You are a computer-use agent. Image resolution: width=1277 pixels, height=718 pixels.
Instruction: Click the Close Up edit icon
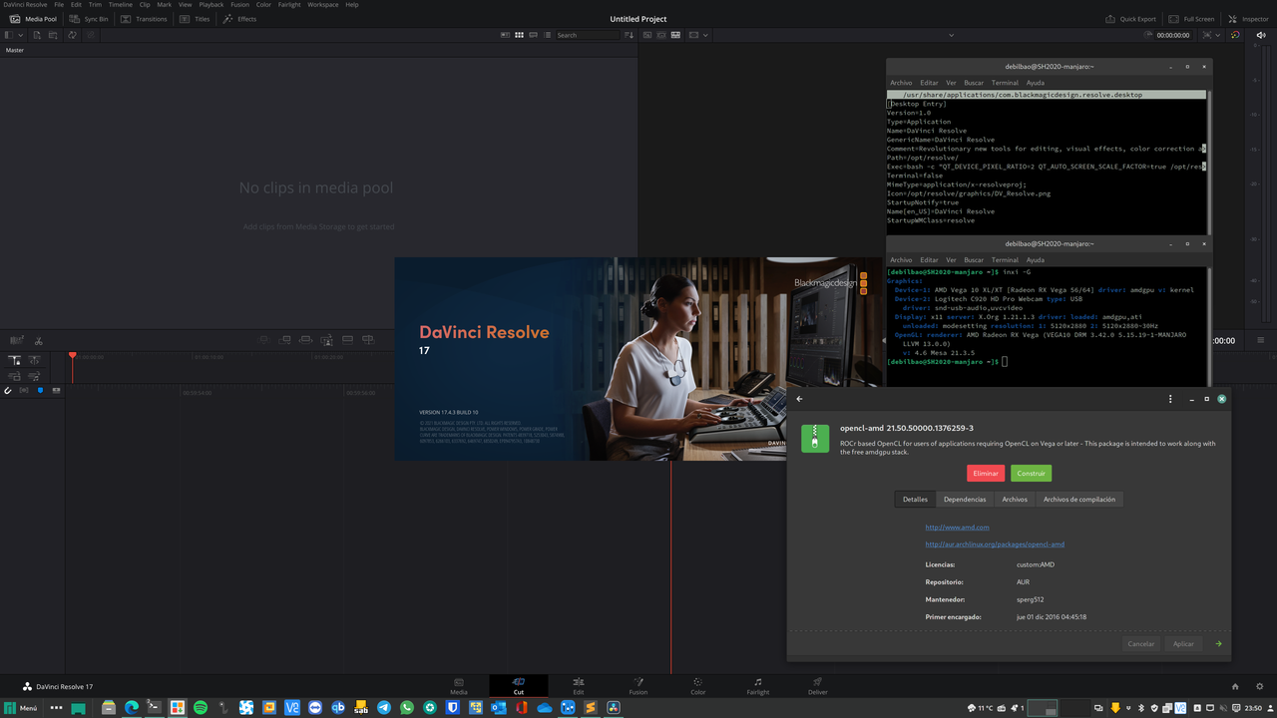pos(326,340)
